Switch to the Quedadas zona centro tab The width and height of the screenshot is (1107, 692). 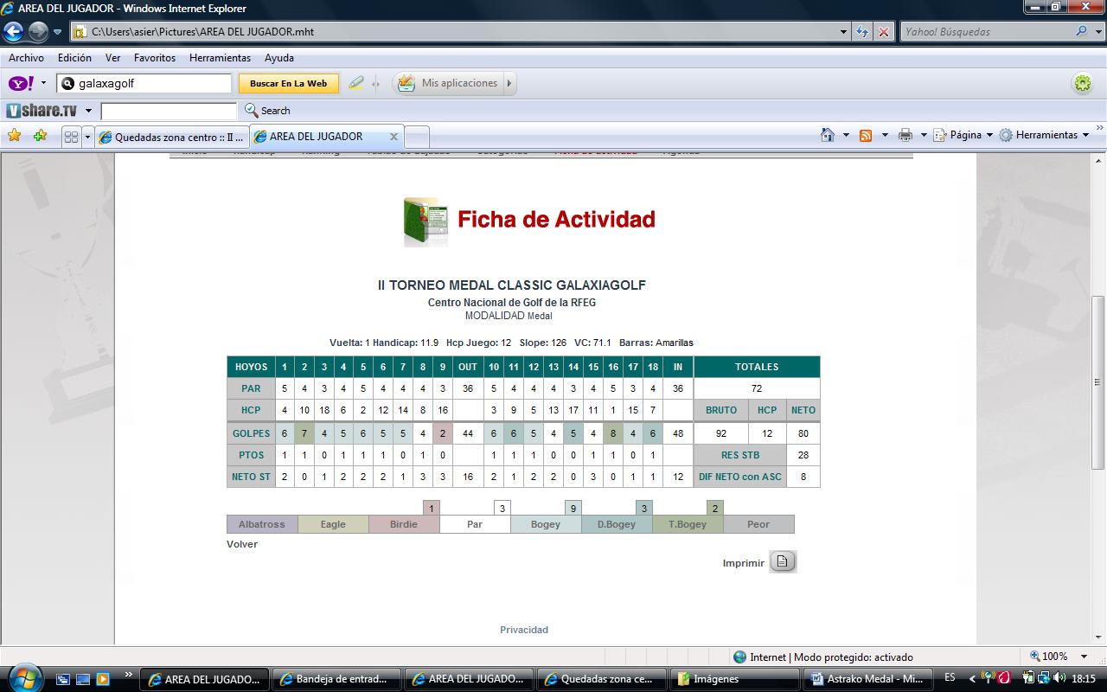pyautogui.click(x=171, y=137)
